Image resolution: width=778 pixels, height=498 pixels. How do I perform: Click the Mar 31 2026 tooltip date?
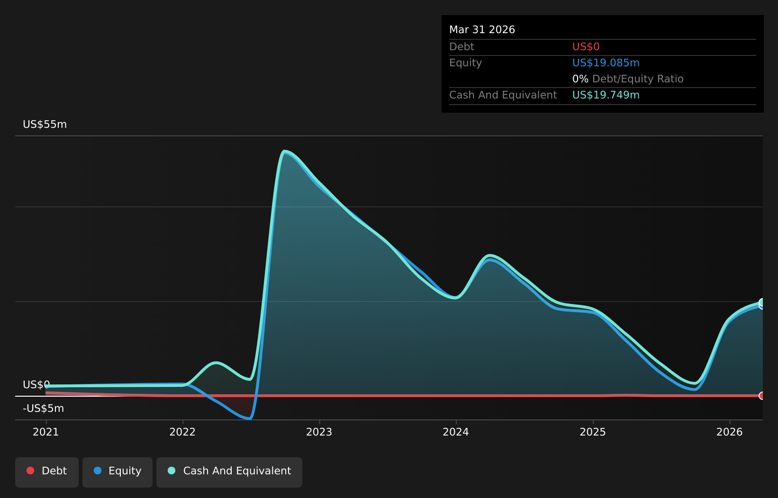tap(482, 30)
